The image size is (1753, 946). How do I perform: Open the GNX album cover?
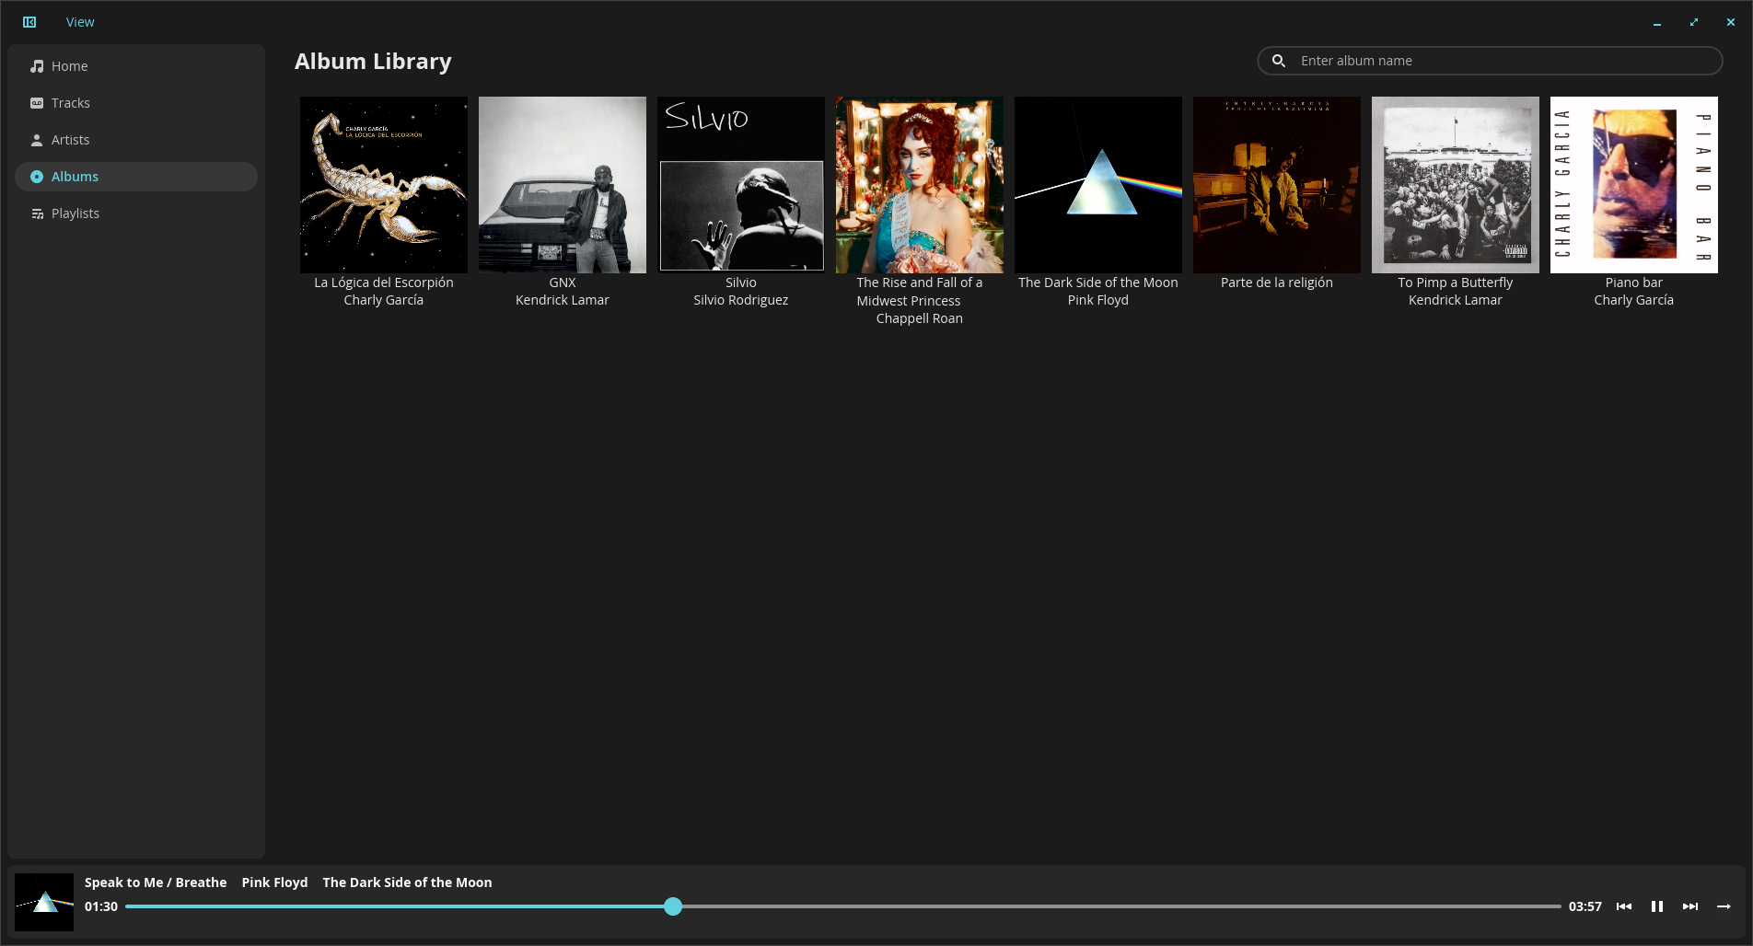[x=563, y=185]
